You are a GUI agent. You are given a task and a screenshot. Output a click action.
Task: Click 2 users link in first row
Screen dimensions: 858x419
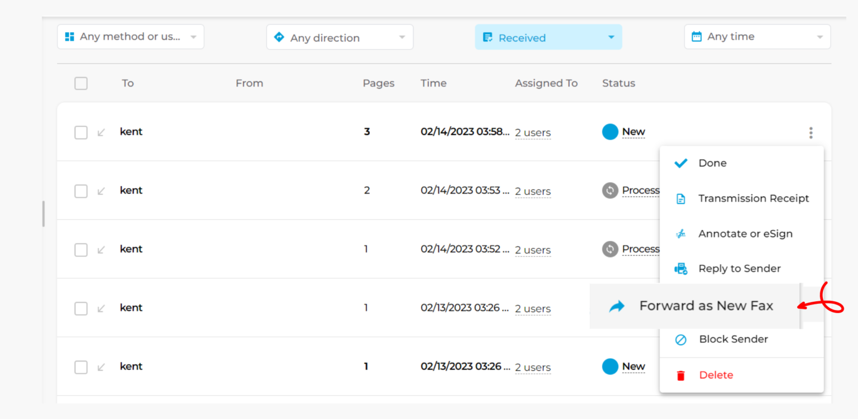(x=533, y=133)
